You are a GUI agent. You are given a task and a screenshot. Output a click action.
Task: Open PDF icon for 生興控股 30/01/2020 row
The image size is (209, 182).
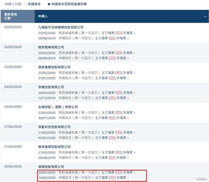pyautogui.click(x=112, y=118)
